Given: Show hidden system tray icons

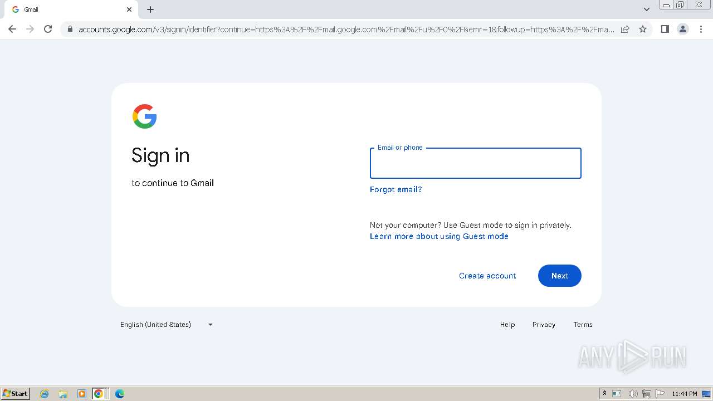Looking at the screenshot, I should pyautogui.click(x=604, y=394).
